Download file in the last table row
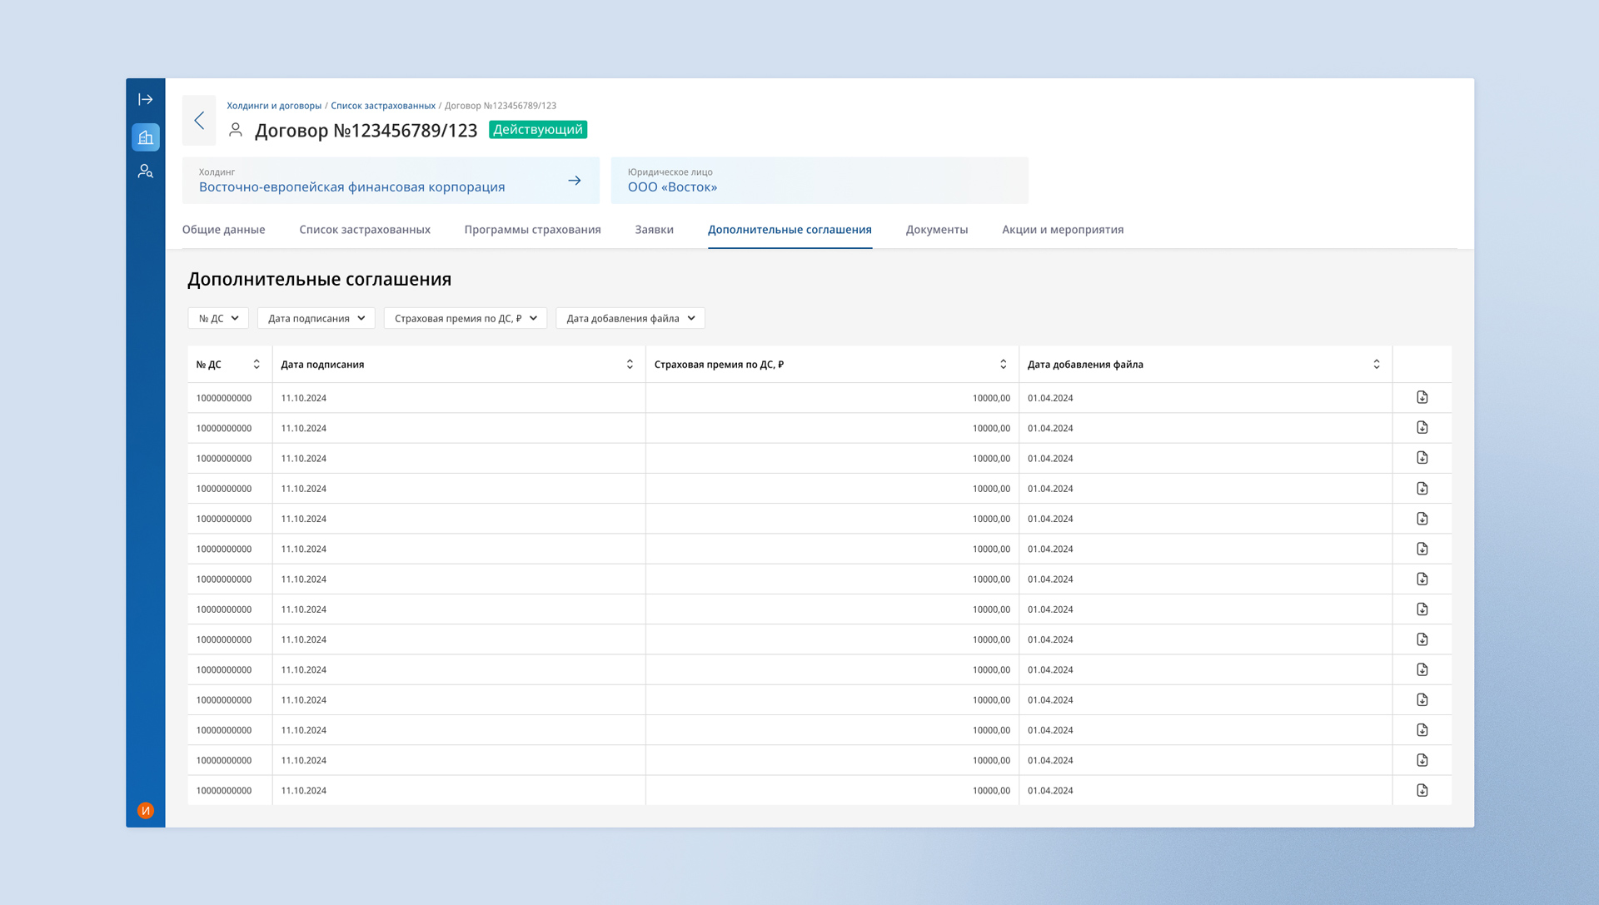1599x905 pixels. (x=1422, y=790)
